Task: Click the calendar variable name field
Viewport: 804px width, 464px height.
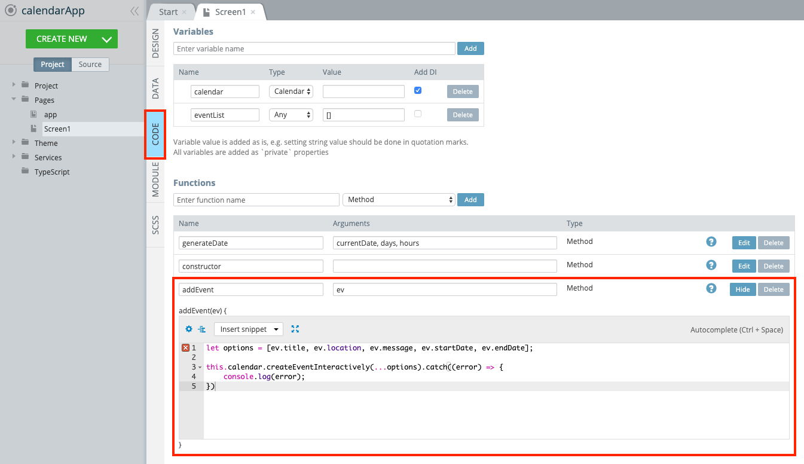Action: click(225, 91)
